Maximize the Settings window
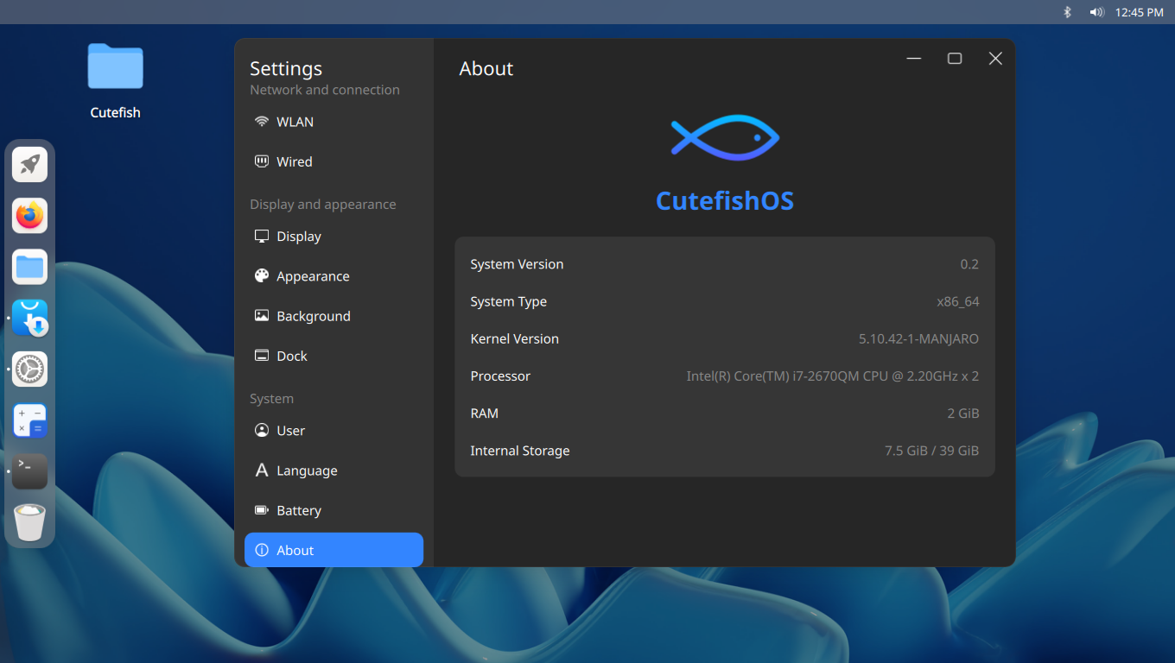 click(x=955, y=59)
